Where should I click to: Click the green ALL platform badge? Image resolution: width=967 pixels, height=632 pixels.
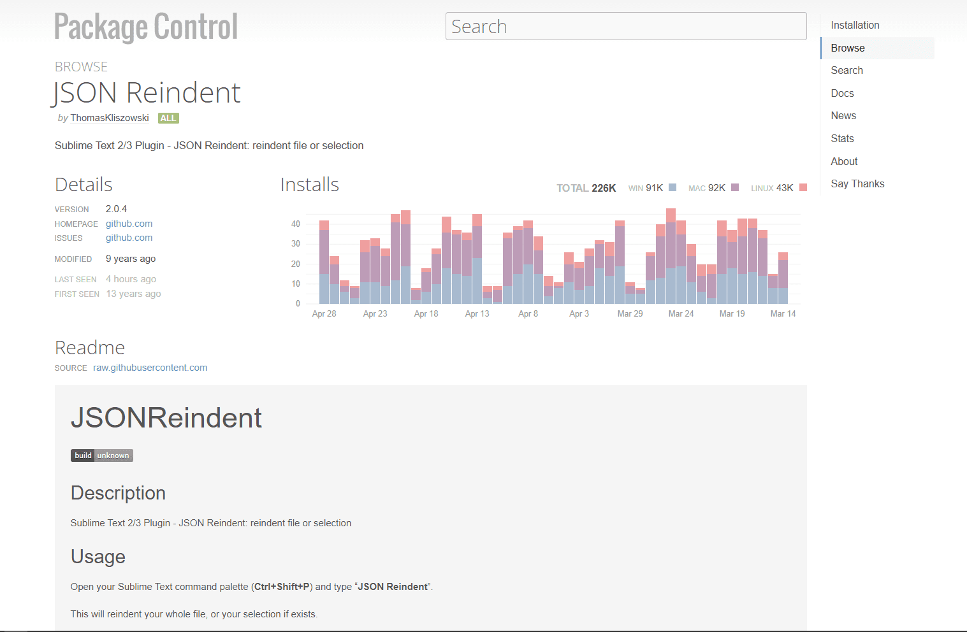(x=168, y=118)
